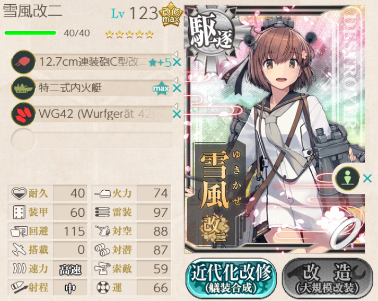Screen dimensions: 378x301
Task: Click the main gun equipment icon
Action: (x=23, y=62)
